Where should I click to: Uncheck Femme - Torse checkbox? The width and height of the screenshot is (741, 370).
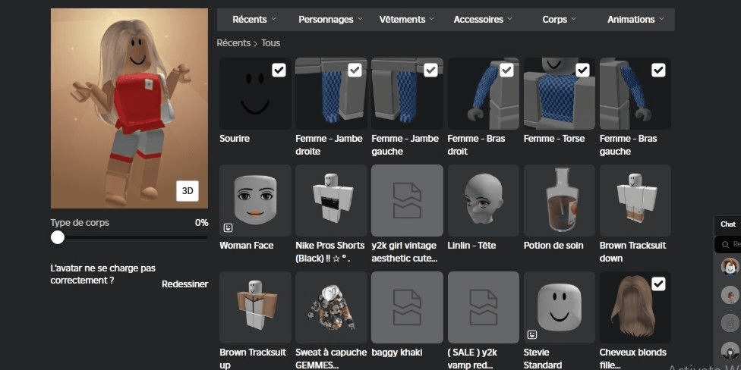tap(582, 71)
